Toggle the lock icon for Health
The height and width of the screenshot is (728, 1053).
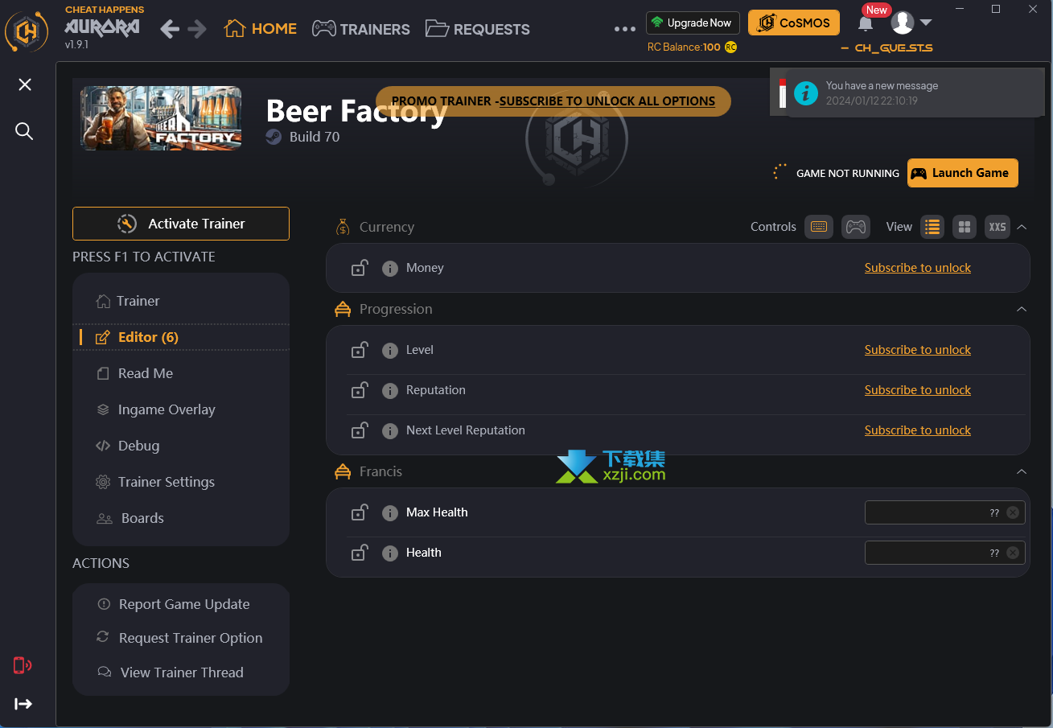(360, 553)
